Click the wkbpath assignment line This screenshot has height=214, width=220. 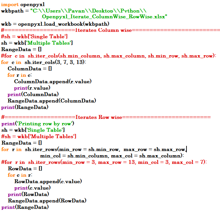coord(74,11)
